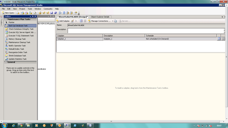Select Execute SQL Server Agent Job task

(x=20, y=32)
